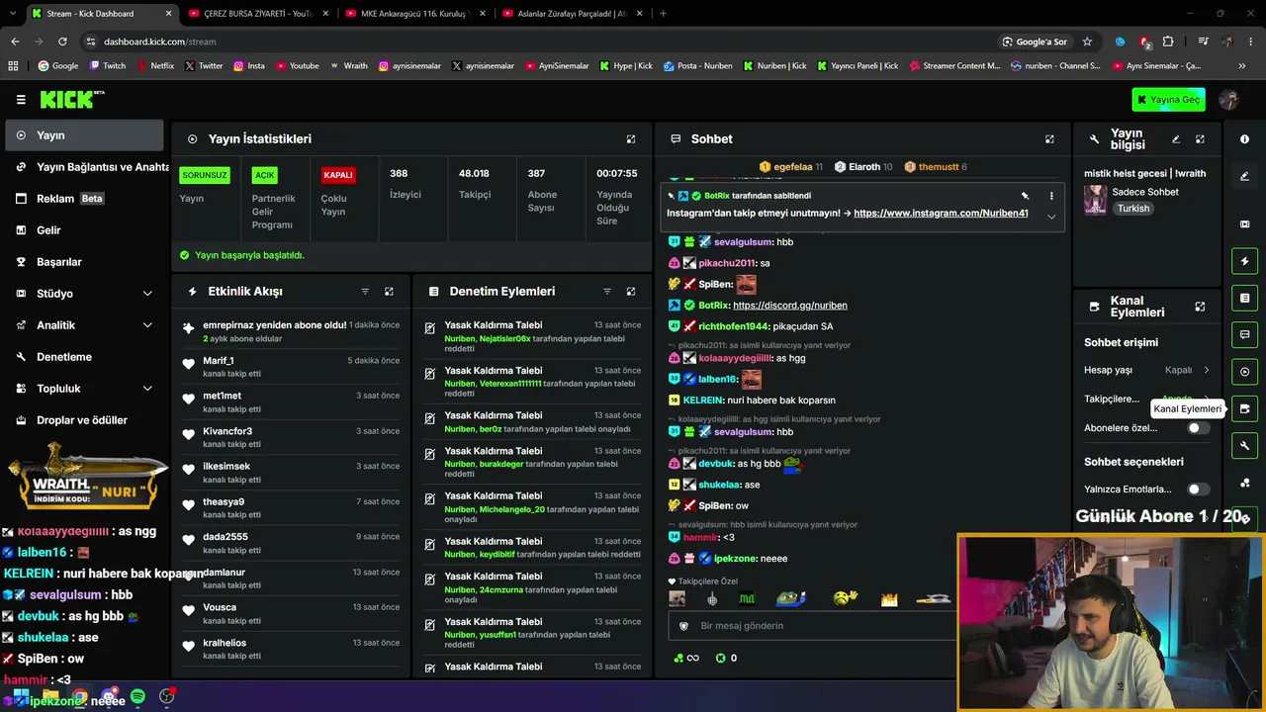Click the info icon in right rail

pos(1244,139)
